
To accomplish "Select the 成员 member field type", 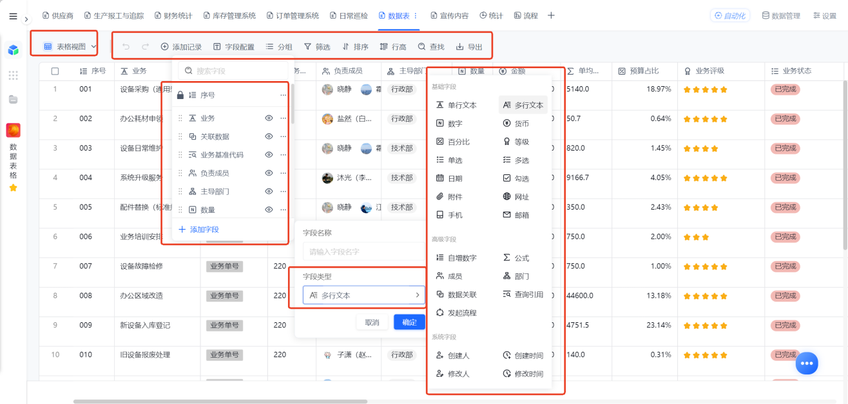I will point(450,276).
